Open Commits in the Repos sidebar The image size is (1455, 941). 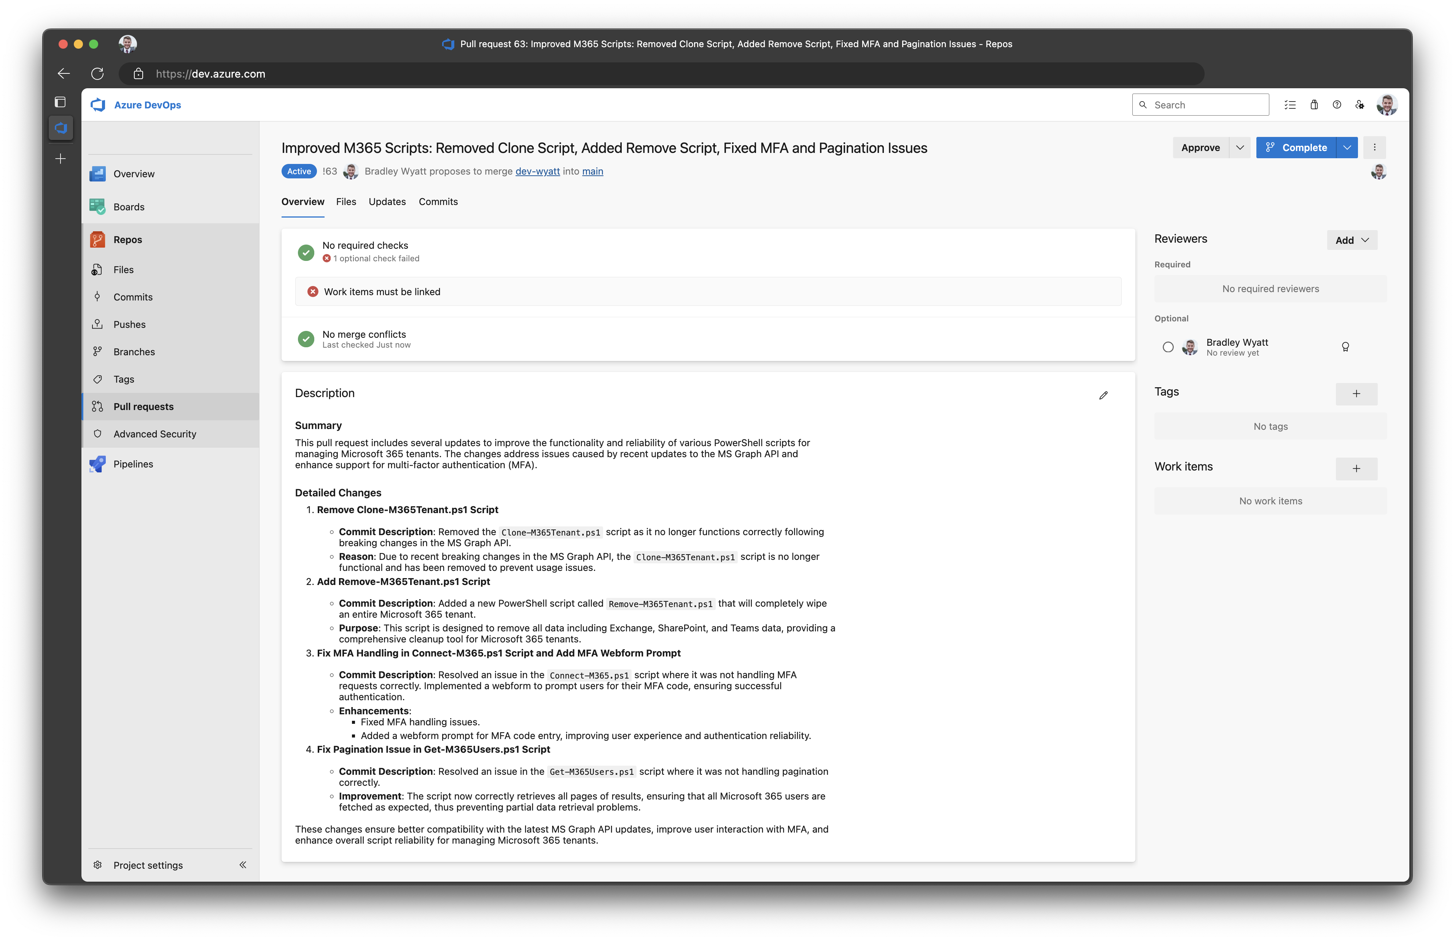(133, 297)
